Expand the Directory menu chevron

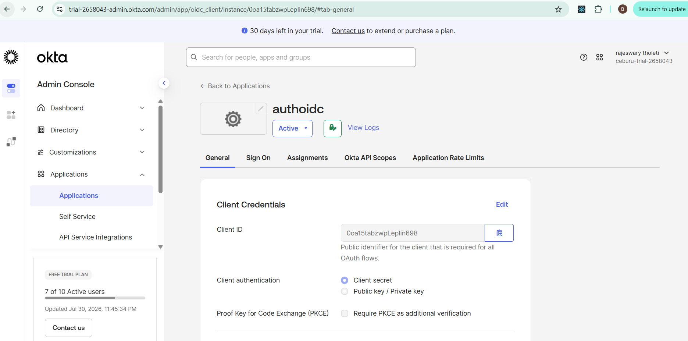coord(142,130)
